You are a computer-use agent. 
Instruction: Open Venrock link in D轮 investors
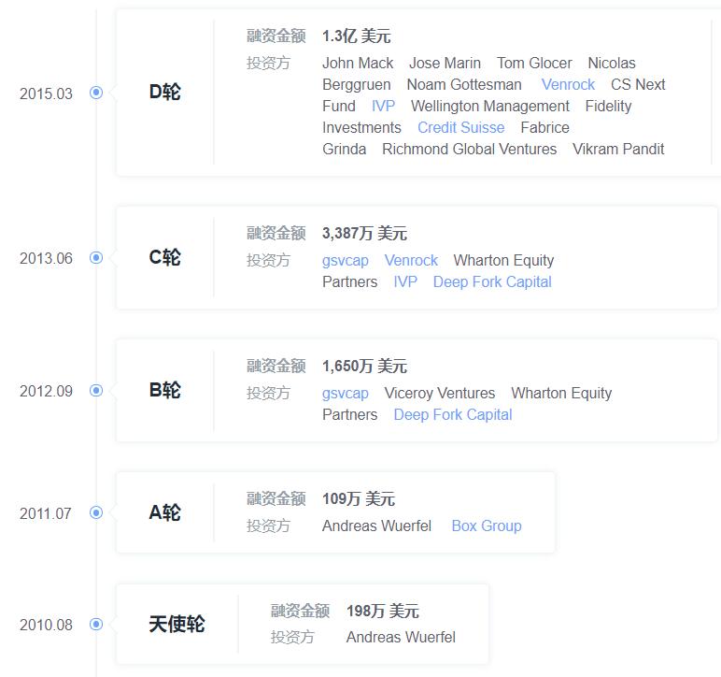pyautogui.click(x=568, y=84)
